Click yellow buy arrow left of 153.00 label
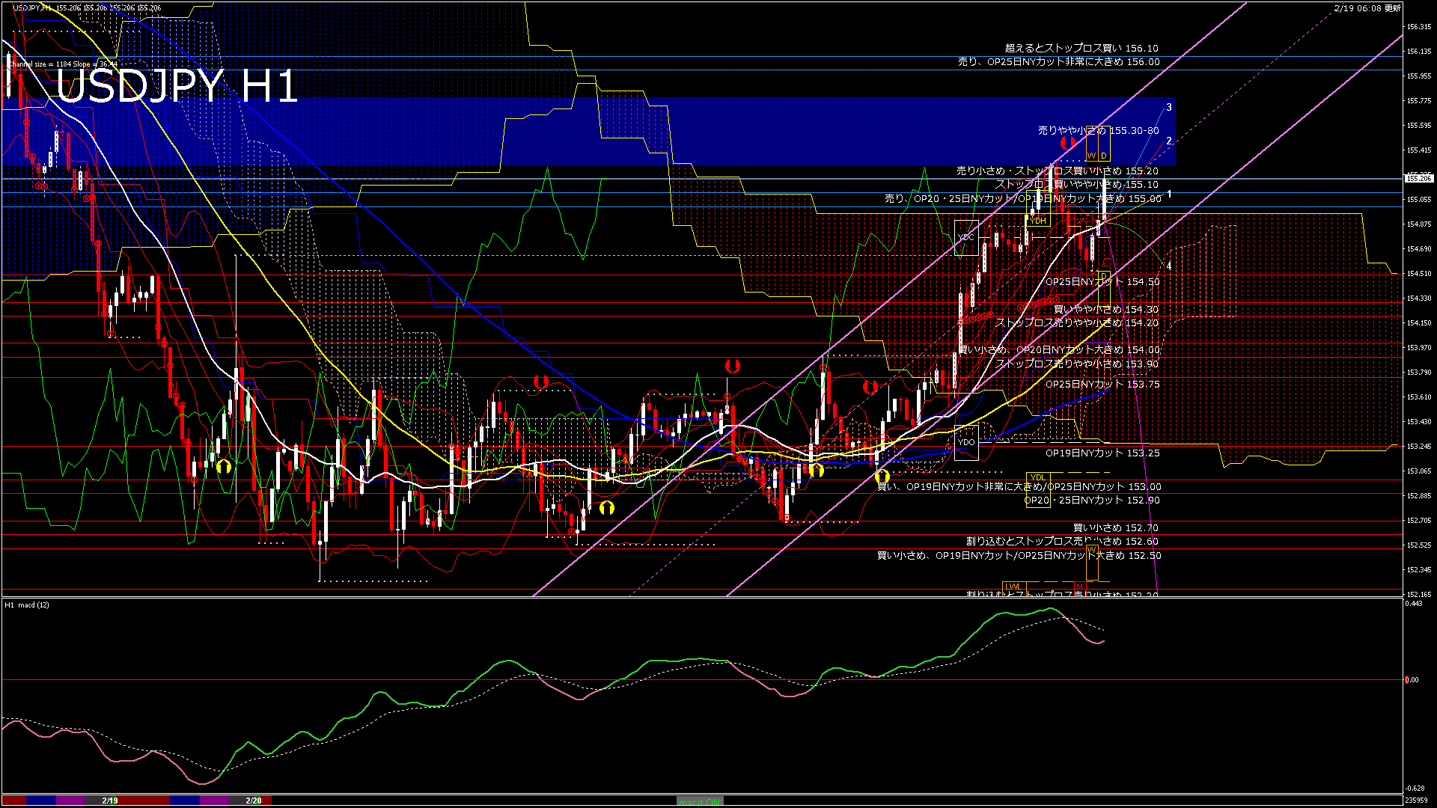1437x808 pixels. (x=882, y=476)
